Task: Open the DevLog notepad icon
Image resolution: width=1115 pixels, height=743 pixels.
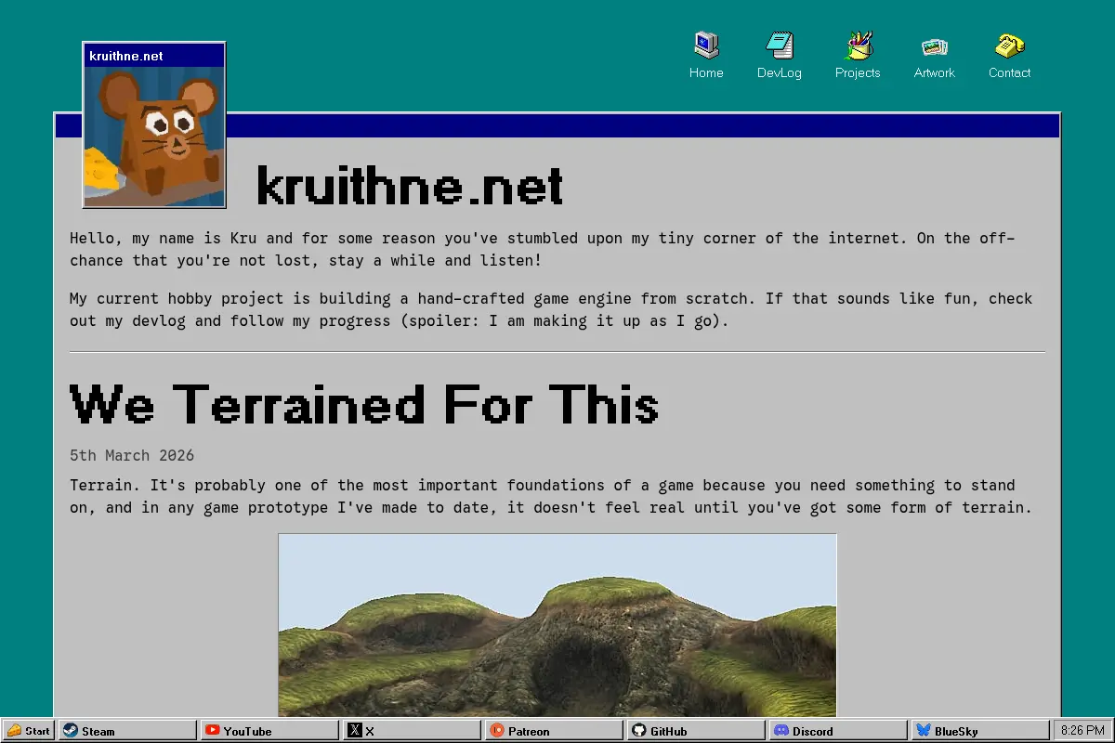Action: tap(779, 46)
